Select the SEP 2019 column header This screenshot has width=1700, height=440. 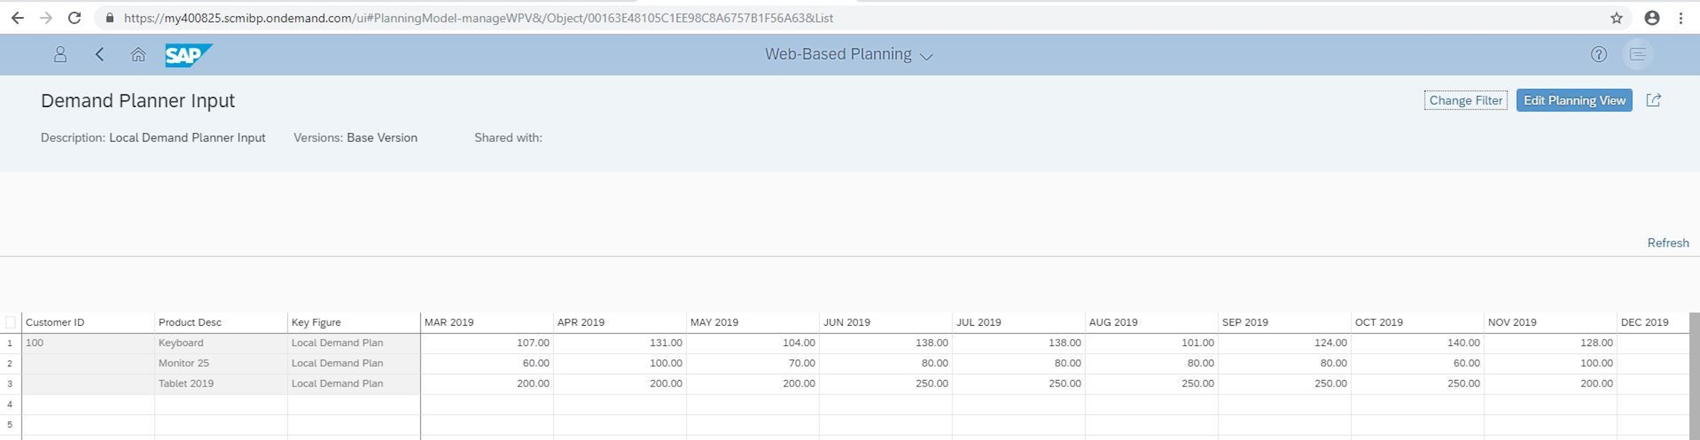(1285, 322)
